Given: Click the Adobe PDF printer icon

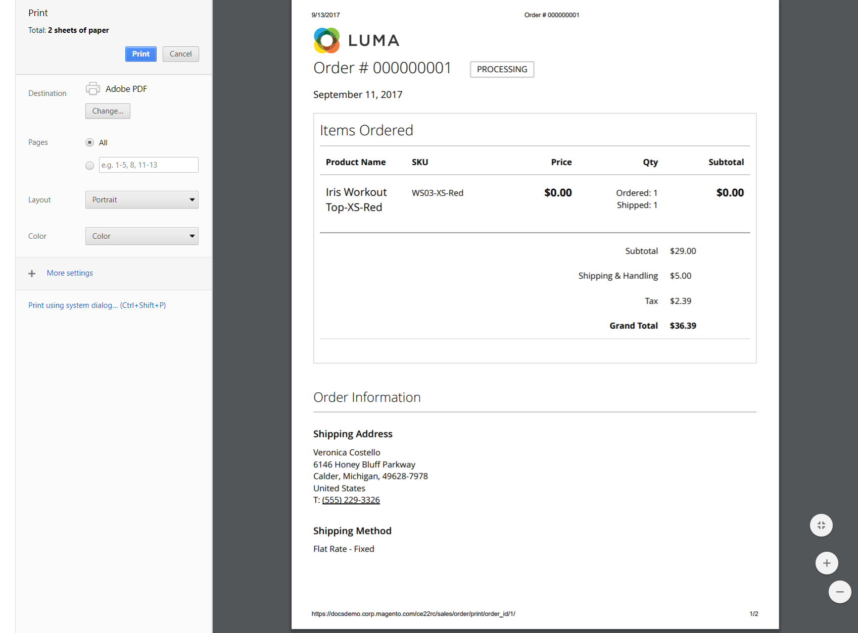Looking at the screenshot, I should pos(93,88).
